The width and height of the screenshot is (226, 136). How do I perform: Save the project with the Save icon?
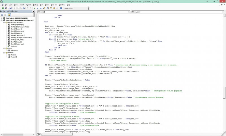coord(10,8)
